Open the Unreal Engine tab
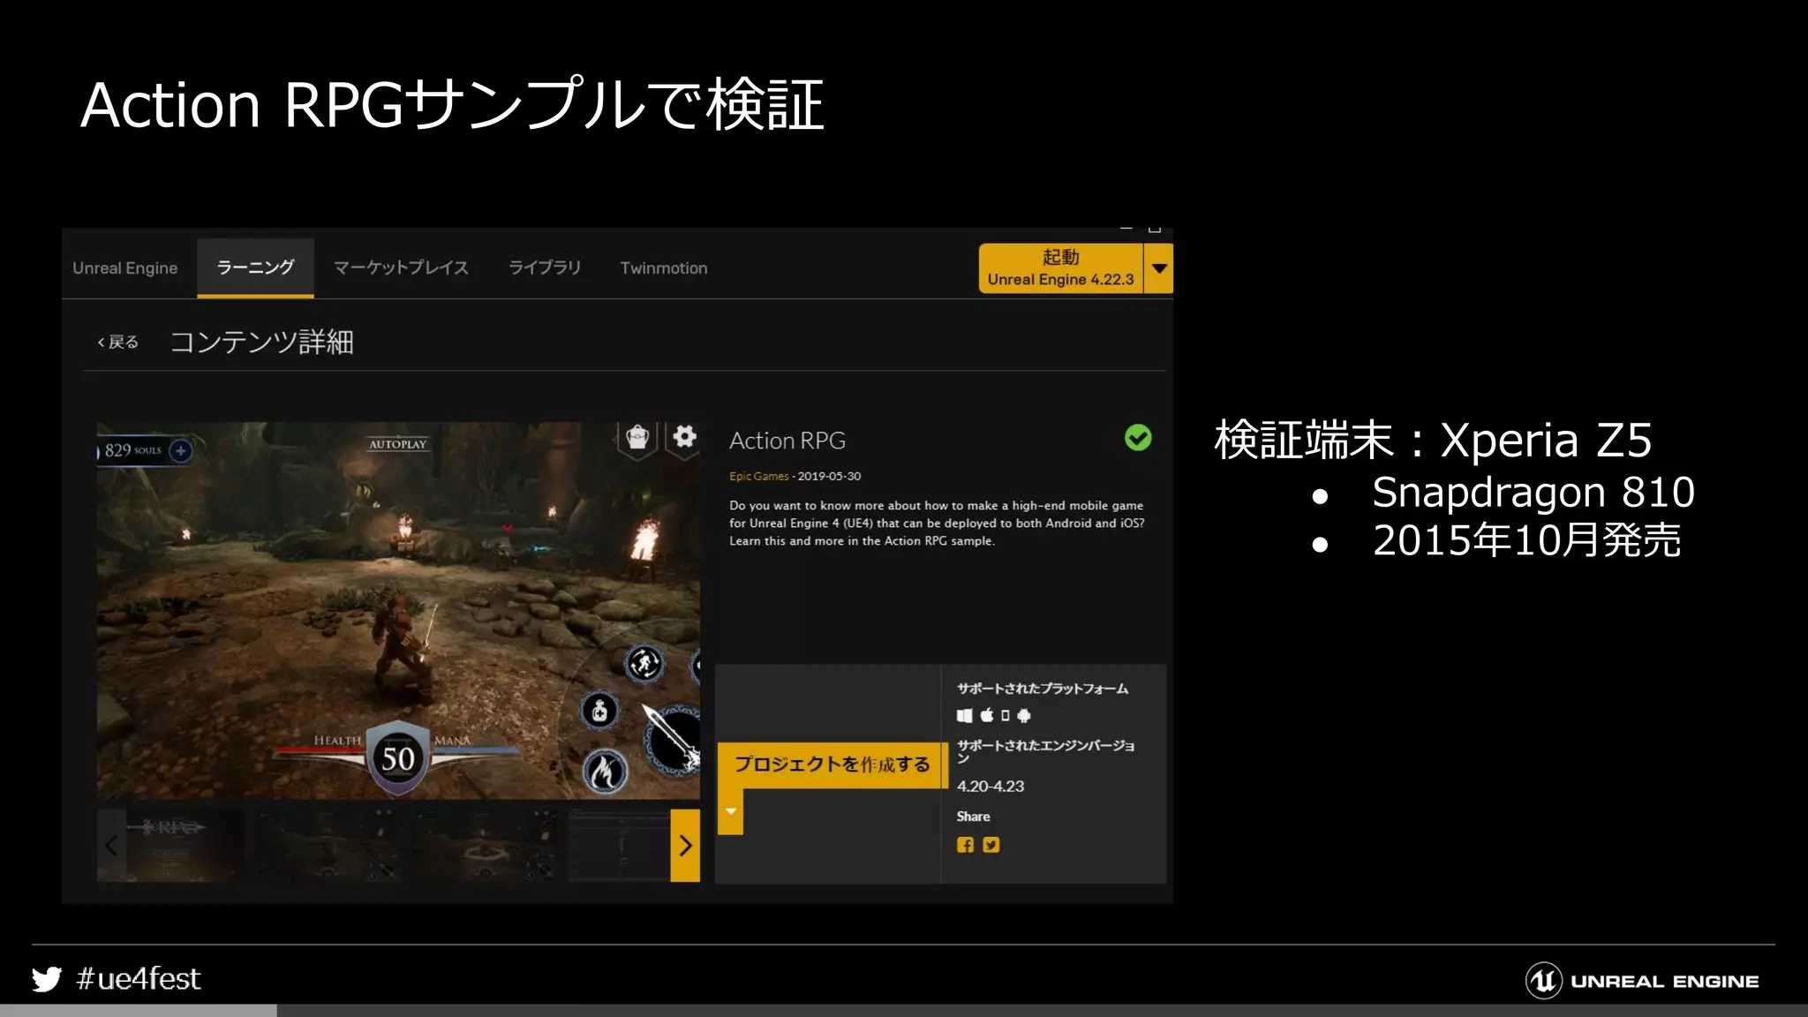 point(124,268)
